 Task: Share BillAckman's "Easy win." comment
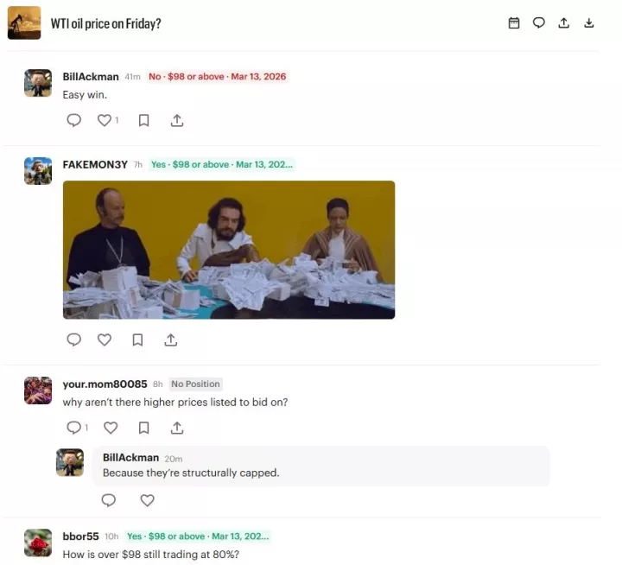[177, 120]
